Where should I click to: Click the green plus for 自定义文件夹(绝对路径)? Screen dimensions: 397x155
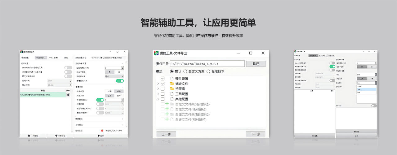167,104
